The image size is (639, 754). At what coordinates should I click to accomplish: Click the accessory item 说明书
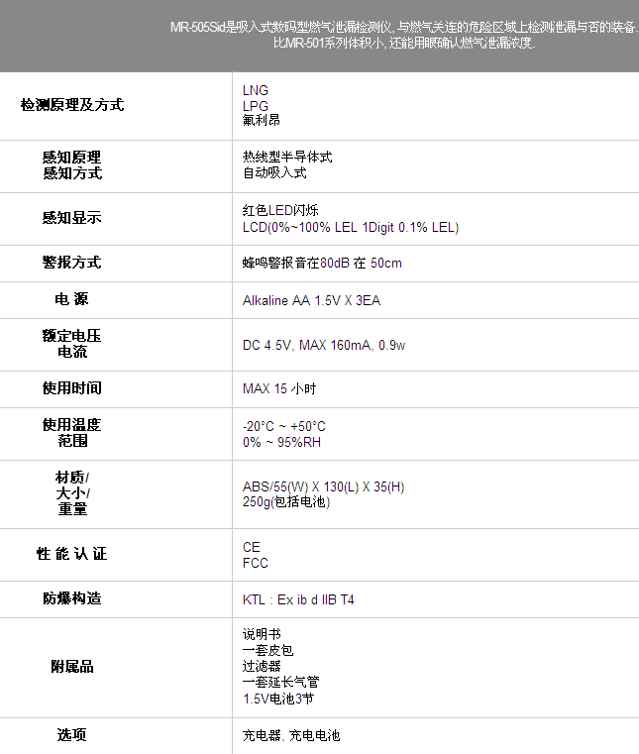(262, 634)
